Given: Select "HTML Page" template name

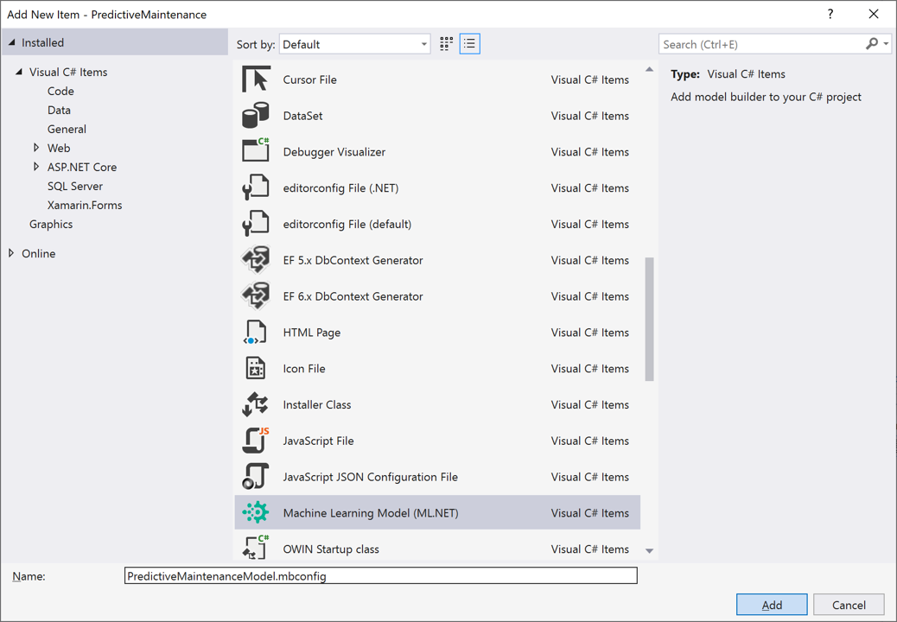Looking at the screenshot, I should 312,332.
